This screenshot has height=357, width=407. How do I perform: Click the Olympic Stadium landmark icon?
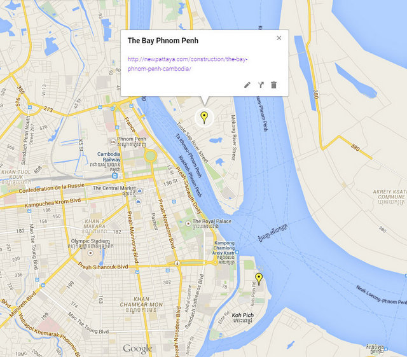pyautogui.click(x=90, y=253)
